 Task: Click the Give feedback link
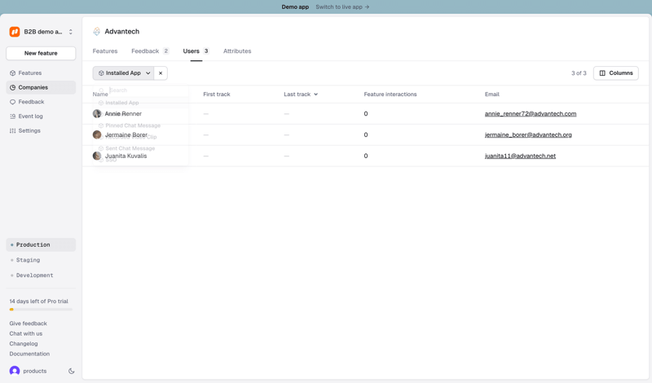pos(28,324)
